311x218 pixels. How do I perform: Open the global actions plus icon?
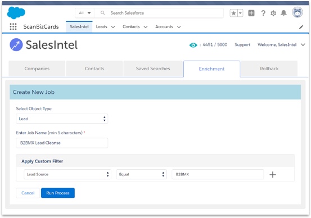251,13
